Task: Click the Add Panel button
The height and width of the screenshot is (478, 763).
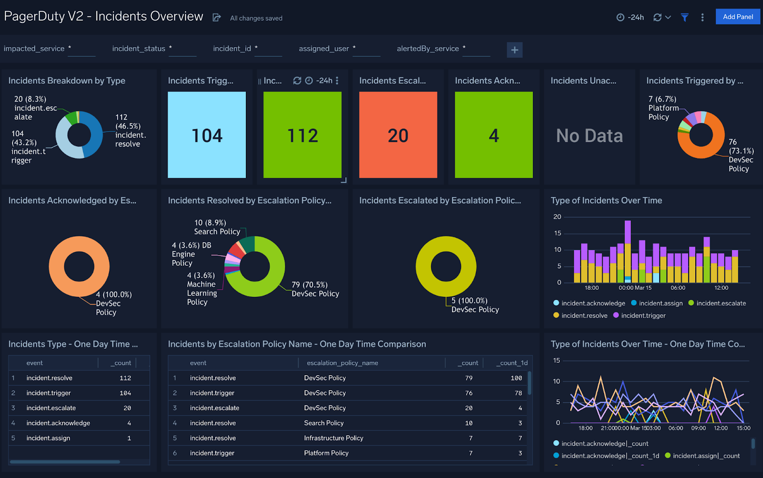Action: [738, 17]
